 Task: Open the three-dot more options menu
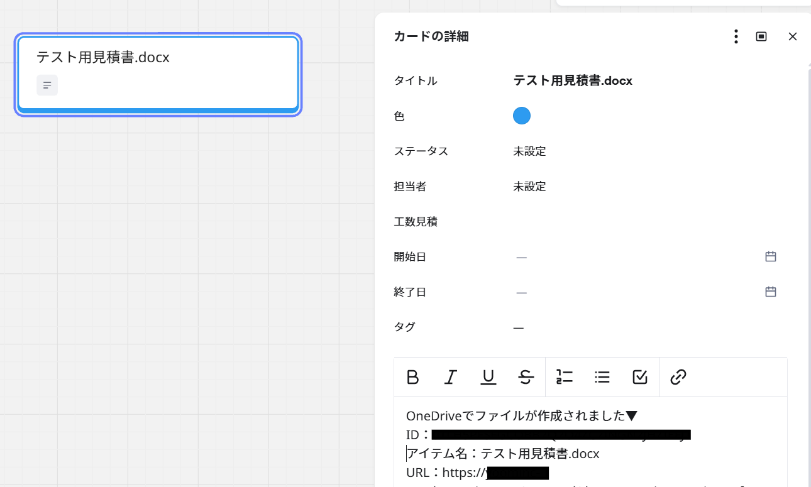click(736, 36)
